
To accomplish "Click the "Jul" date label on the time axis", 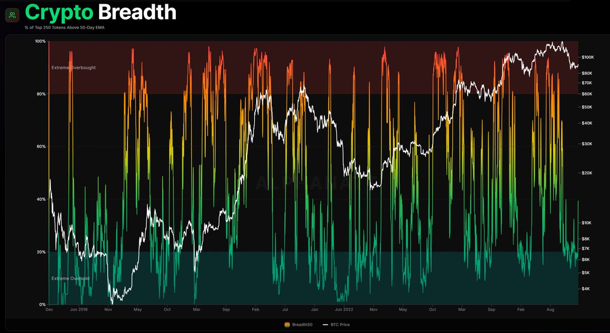I will pyautogui.click(x=285, y=309).
